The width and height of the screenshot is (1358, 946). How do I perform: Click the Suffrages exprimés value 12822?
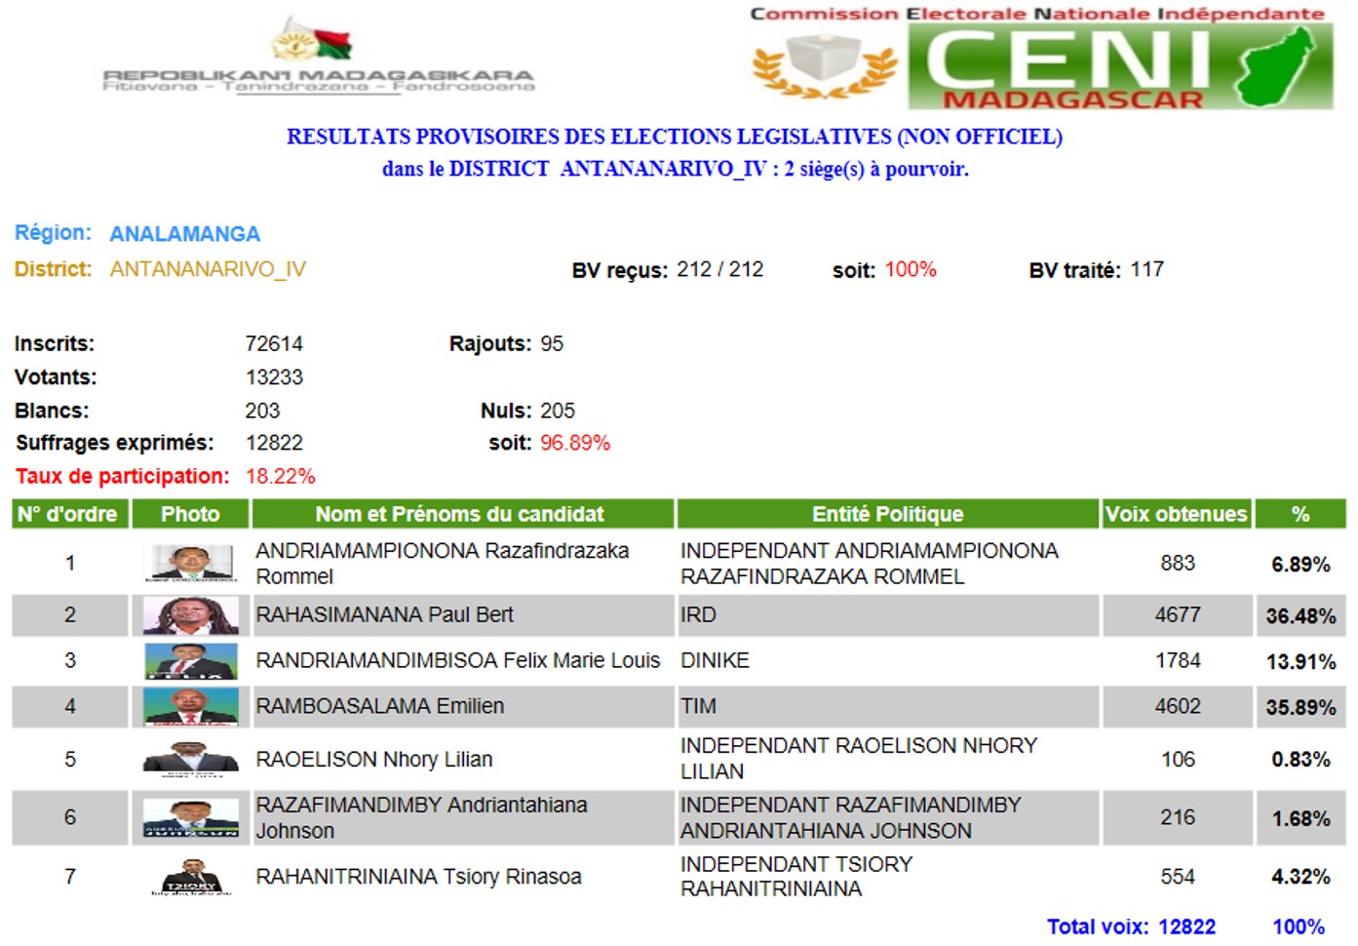[274, 443]
